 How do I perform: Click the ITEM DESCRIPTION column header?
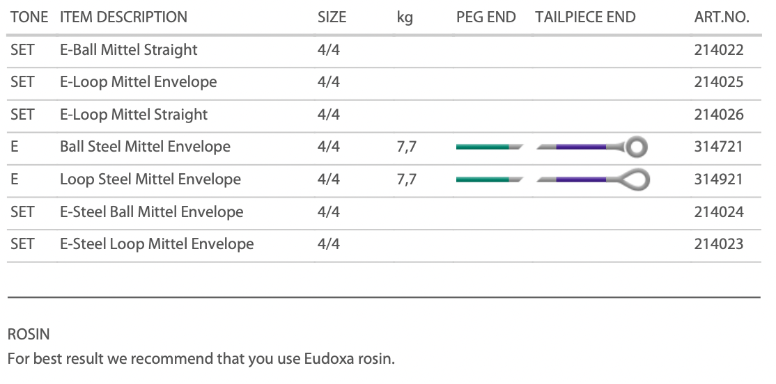pyautogui.click(x=123, y=17)
